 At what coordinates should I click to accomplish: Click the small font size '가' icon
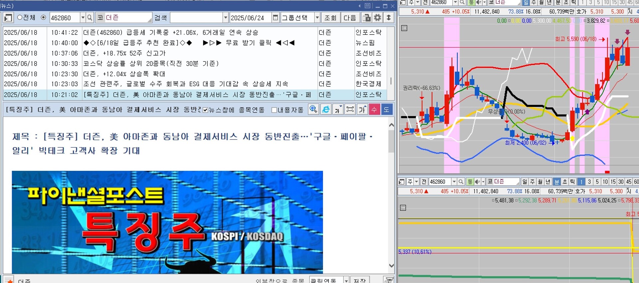tap(338, 109)
